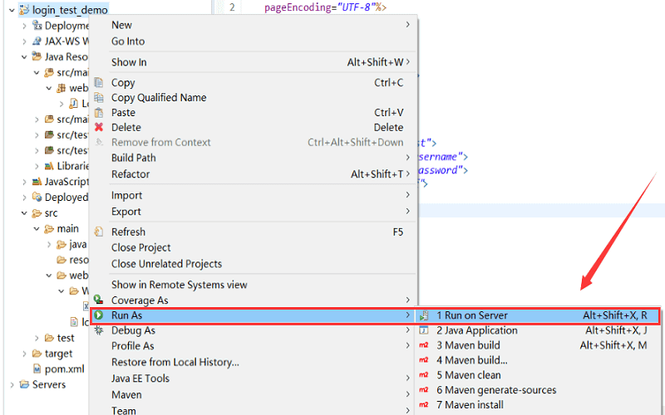Viewport: 665px width, 415px height.
Task: Open the Maven submenu
Action: pos(254,395)
